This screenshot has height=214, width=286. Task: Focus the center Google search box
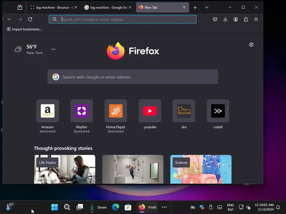[x=133, y=77]
